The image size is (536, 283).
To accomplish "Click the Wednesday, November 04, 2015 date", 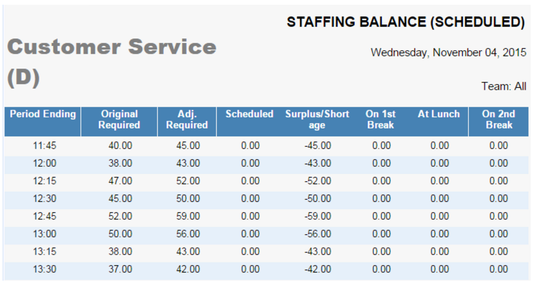I will click(x=448, y=52).
